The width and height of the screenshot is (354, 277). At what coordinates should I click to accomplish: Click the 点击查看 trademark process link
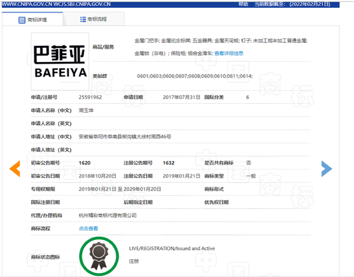(x=88, y=229)
